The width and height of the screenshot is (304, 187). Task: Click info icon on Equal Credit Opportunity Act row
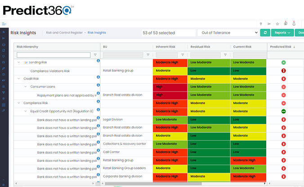coord(98,110)
